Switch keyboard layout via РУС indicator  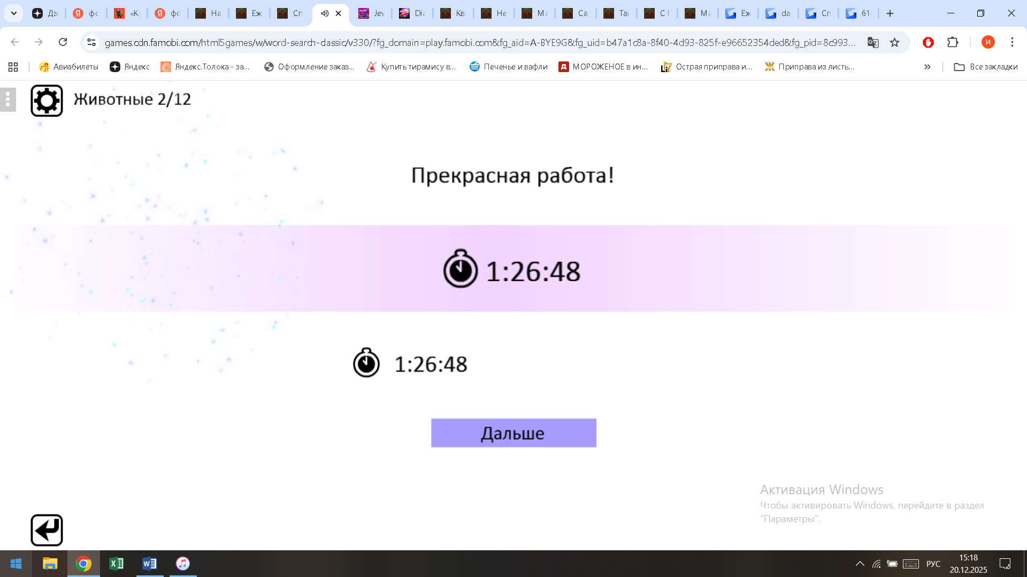pyautogui.click(x=933, y=564)
